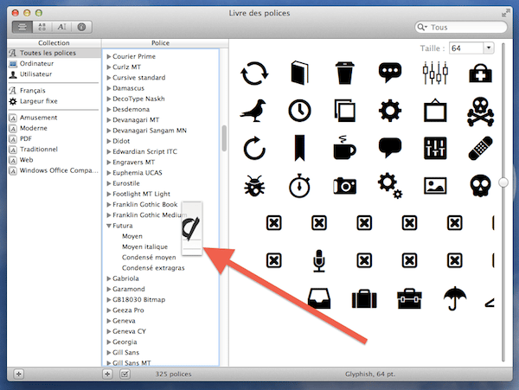Expand the Courier Prime font family
This screenshot has width=519, height=390.
[109, 56]
